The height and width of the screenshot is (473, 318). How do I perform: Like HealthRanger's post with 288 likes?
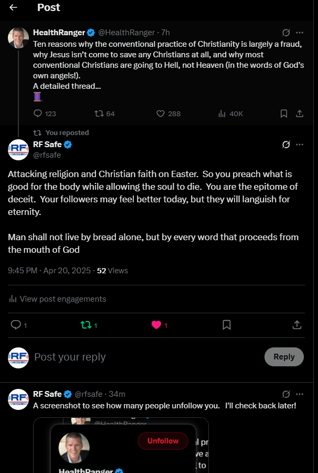coord(161,114)
